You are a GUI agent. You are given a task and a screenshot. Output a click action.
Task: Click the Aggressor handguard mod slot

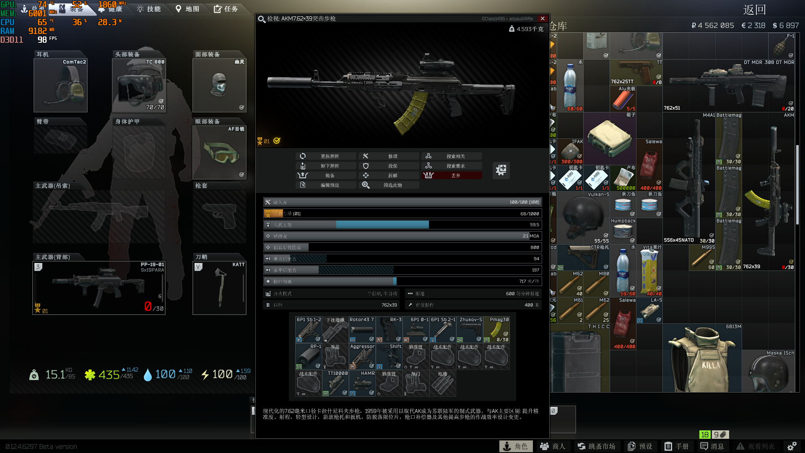[362, 357]
